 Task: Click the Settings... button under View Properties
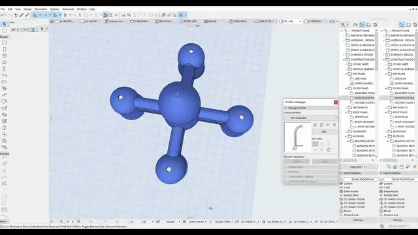[x=359, y=220]
